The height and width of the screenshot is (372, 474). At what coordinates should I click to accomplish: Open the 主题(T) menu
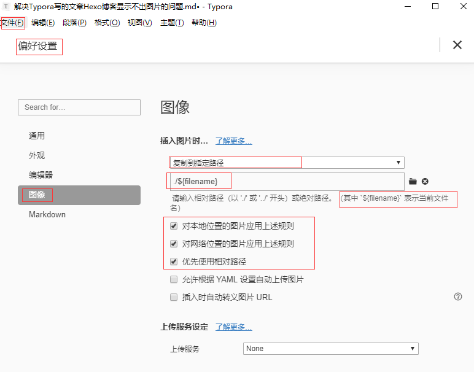(172, 23)
